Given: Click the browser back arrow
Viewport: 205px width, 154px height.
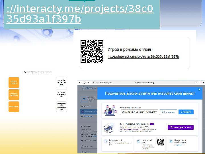Looking at the screenshot, I should coord(80,82).
